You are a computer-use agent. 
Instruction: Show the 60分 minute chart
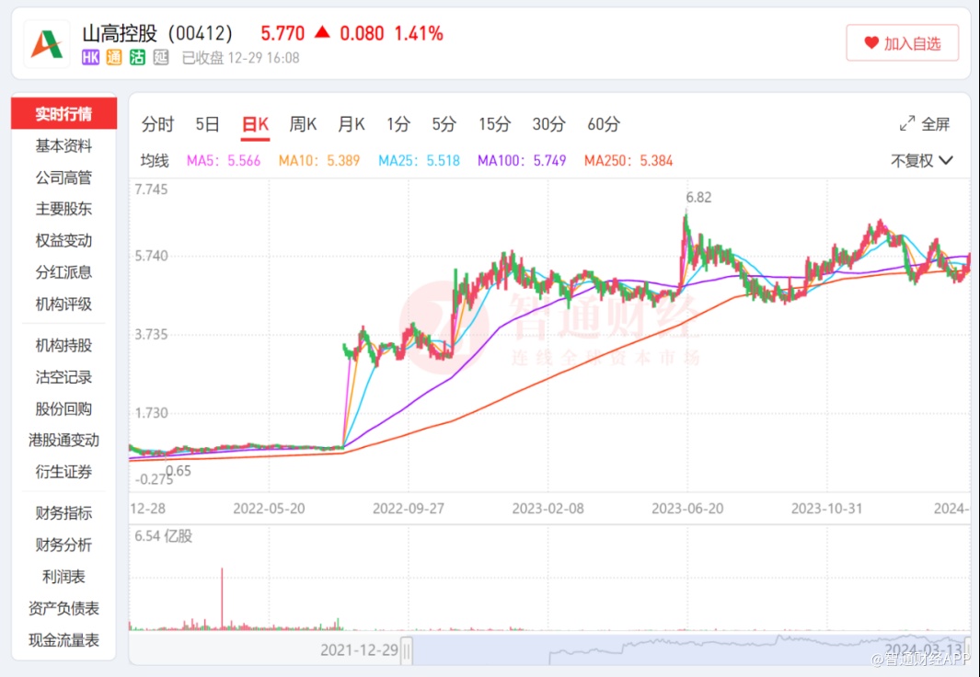pos(604,124)
